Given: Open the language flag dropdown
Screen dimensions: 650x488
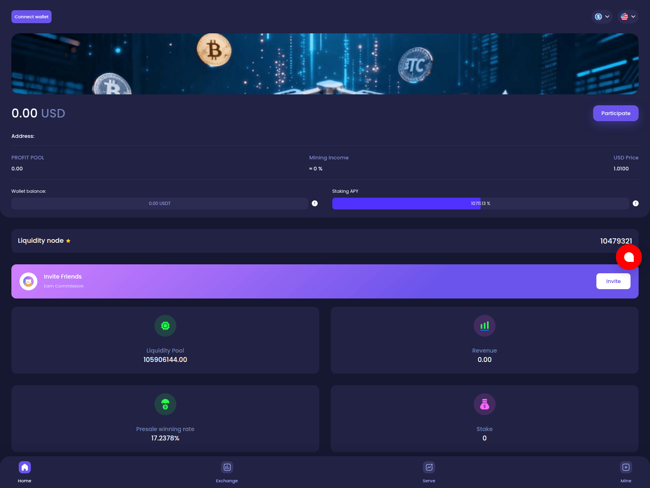Looking at the screenshot, I should (x=628, y=17).
